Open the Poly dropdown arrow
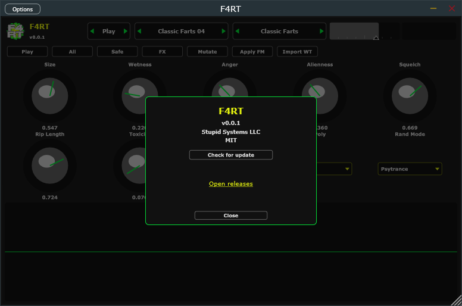 347,169
